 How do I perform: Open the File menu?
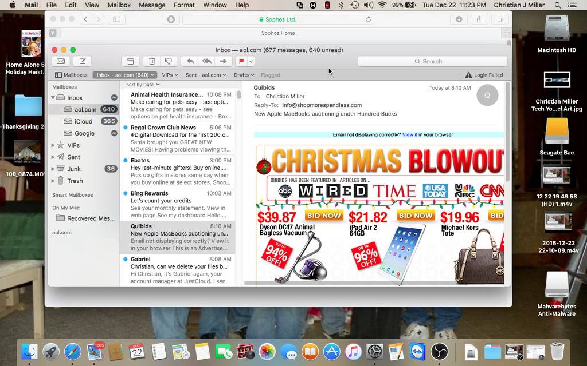point(51,5)
